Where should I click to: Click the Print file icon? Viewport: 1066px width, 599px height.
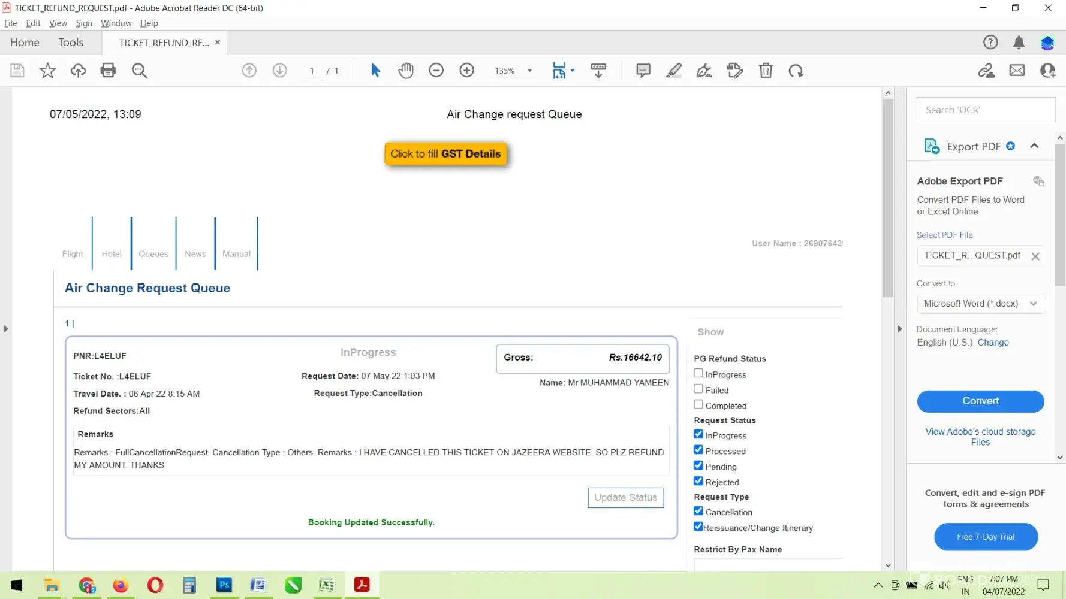(108, 71)
